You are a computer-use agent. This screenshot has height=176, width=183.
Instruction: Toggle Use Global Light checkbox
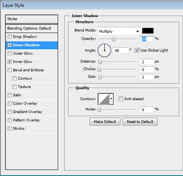tap(137, 50)
